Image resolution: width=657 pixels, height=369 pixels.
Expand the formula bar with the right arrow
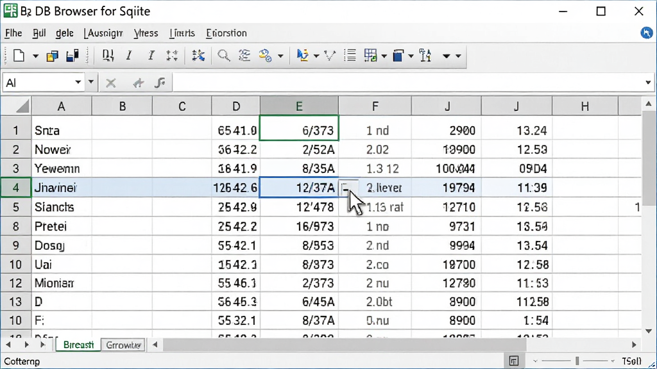[x=648, y=83]
